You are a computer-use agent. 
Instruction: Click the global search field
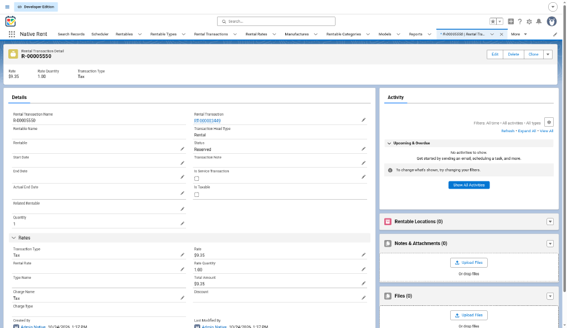pyautogui.click(x=276, y=22)
